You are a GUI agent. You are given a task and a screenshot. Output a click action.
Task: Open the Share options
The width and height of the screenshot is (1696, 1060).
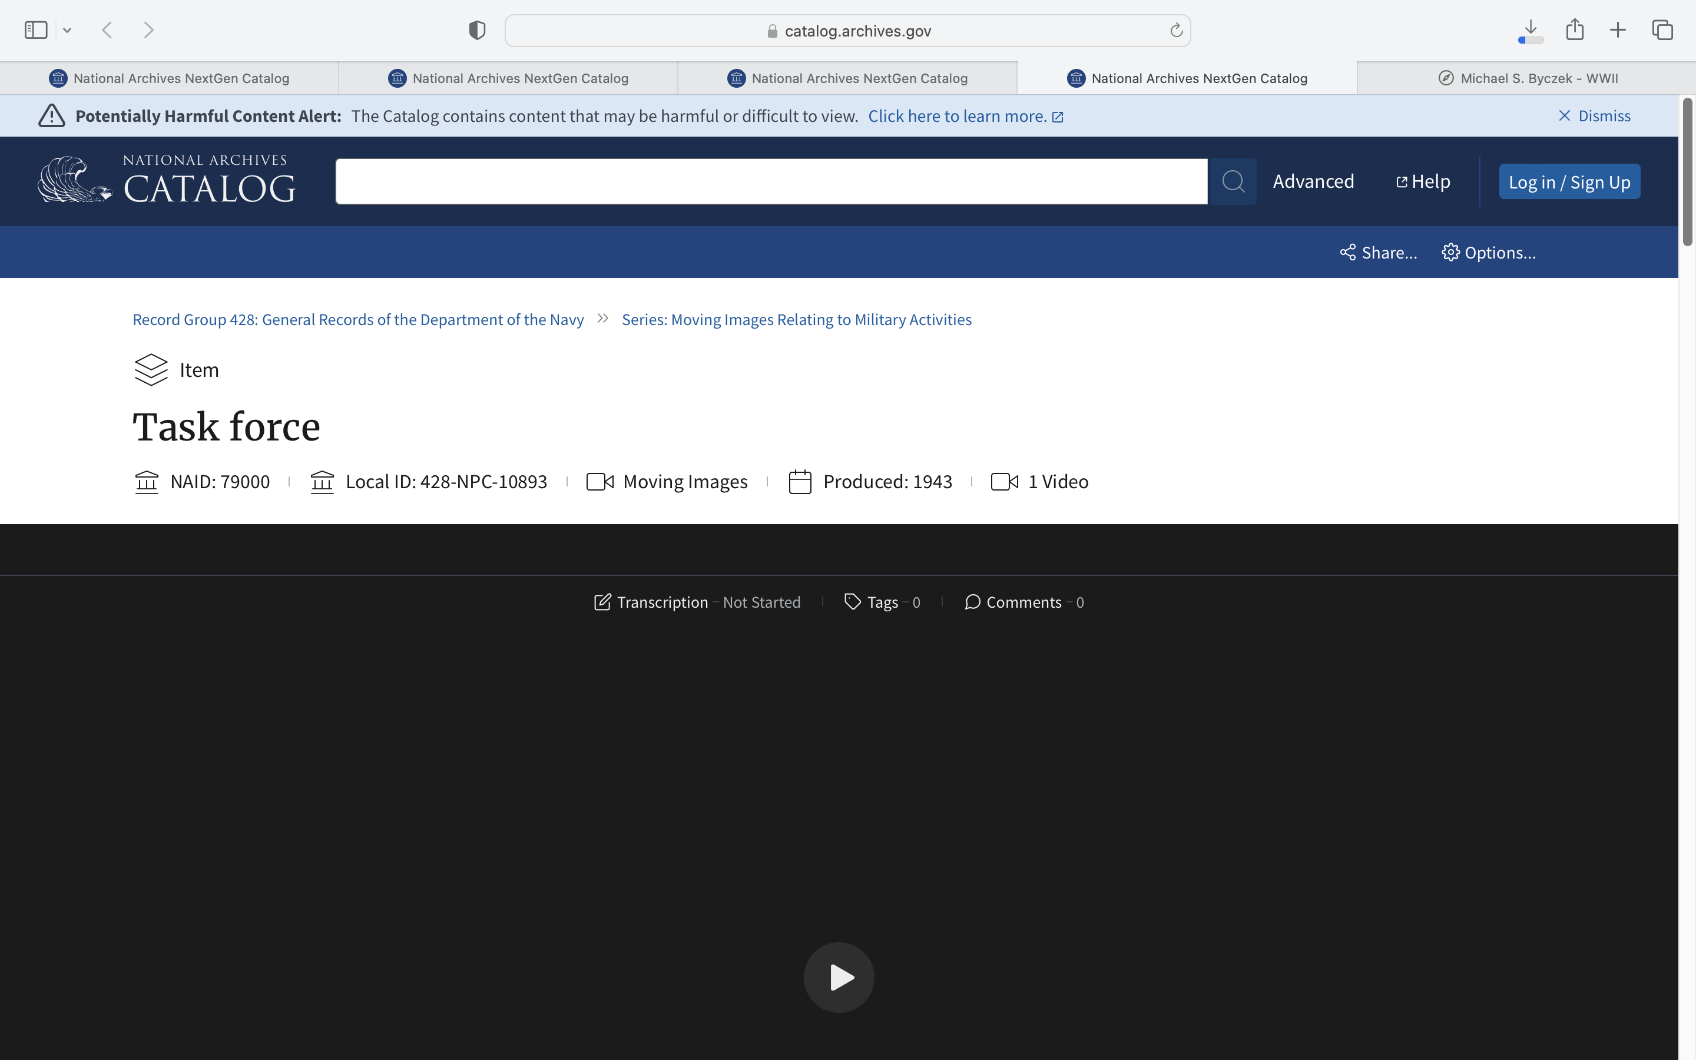(1378, 253)
